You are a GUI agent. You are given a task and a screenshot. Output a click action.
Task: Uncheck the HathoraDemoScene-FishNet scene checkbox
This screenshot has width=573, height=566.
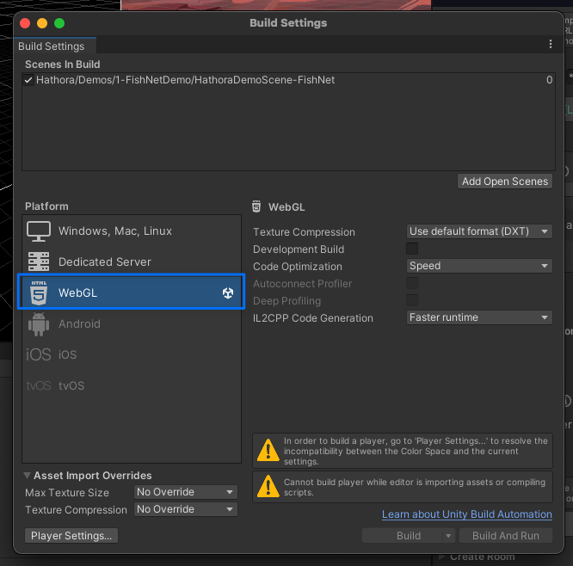tap(28, 80)
